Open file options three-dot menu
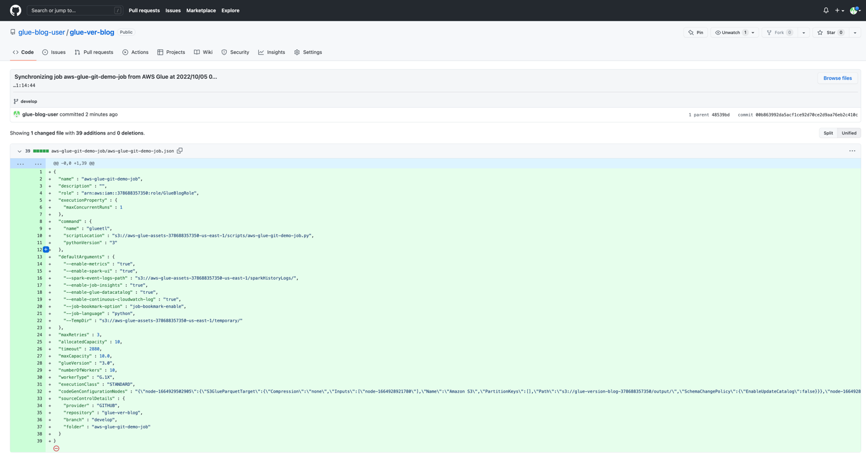Viewport: 866px width, 458px height. click(x=852, y=151)
